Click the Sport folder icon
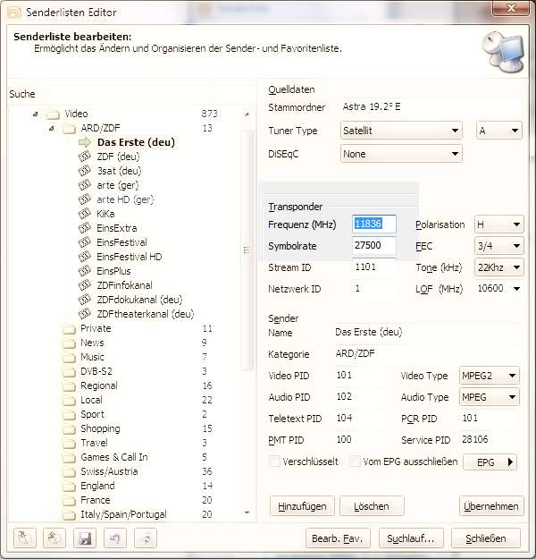Screen dimensions: 536x559 69,415
